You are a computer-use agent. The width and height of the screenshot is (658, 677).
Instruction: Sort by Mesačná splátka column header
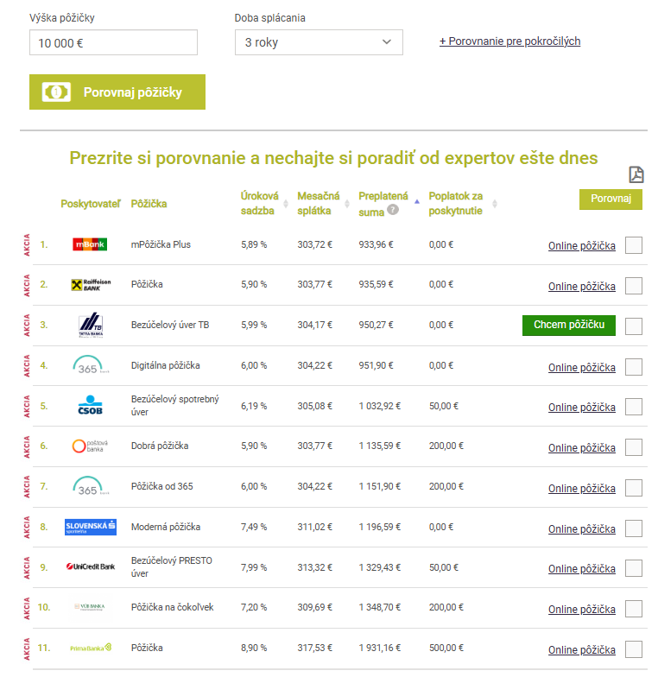coord(319,203)
